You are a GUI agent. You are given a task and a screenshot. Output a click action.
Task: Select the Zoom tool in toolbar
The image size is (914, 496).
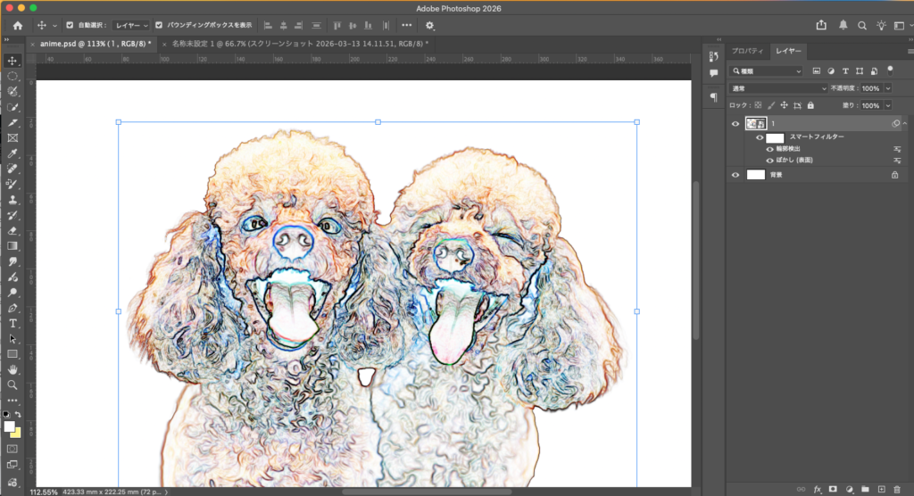click(12, 384)
